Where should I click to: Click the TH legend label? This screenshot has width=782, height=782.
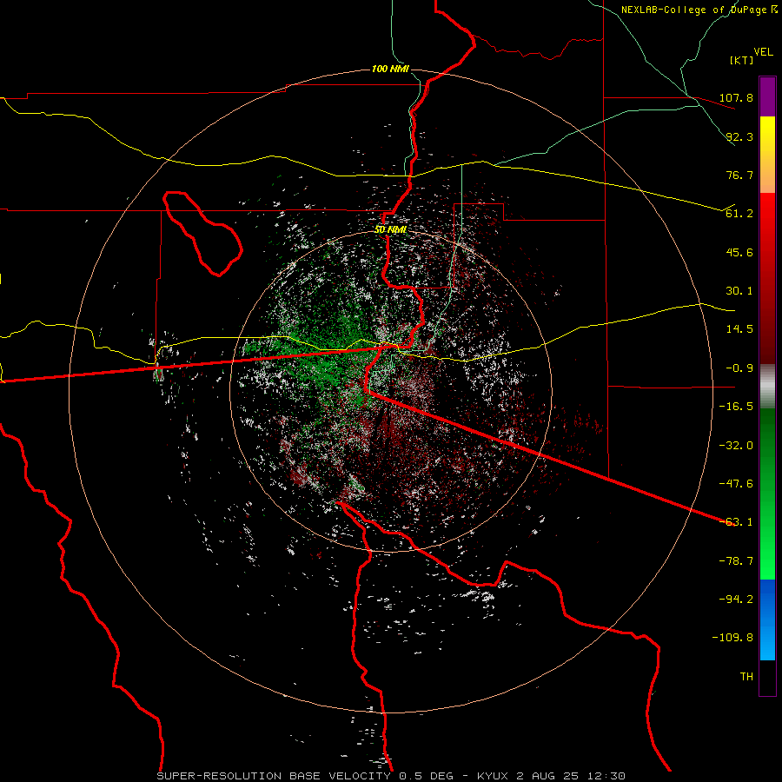746,677
